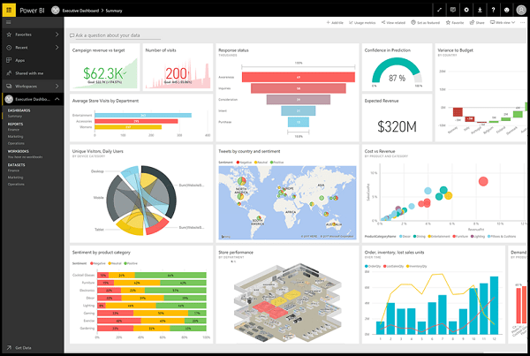This screenshot has height=356, width=530.
Task: Open the settings gear in the header
Action: pos(466,10)
